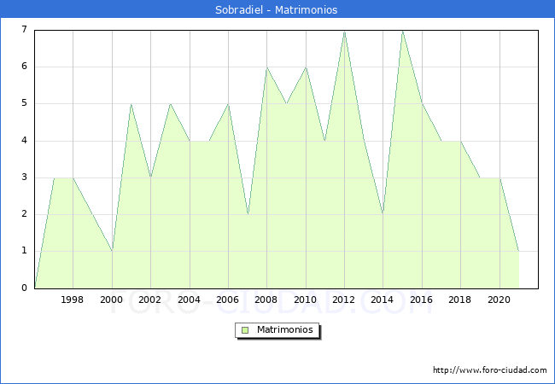Click the 2000 low data point at 1
The height and width of the screenshot is (384, 555).
(x=112, y=251)
